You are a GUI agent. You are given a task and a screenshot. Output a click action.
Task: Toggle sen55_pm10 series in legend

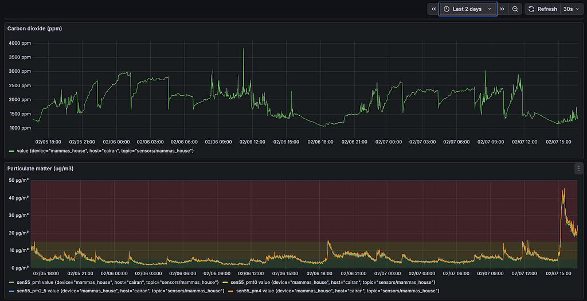point(333,282)
